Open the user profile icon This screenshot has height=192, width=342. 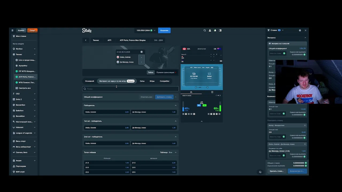[x=210, y=30]
